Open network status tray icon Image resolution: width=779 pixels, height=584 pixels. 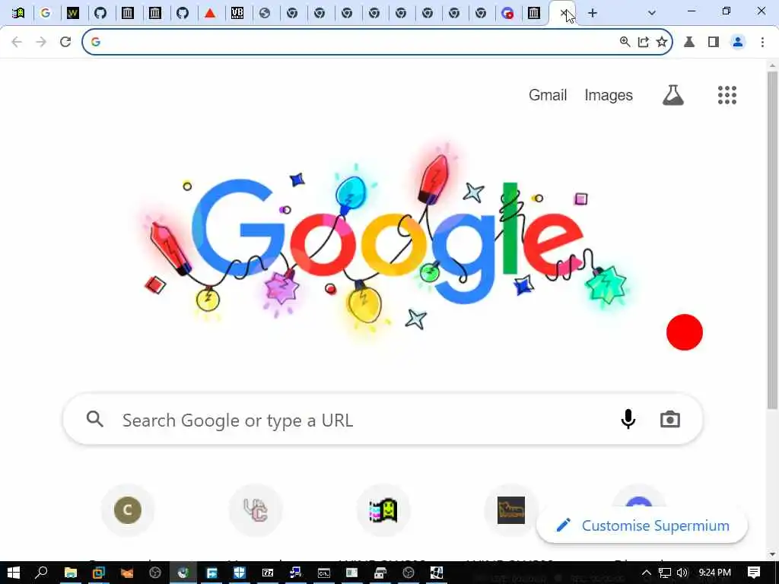pos(665,573)
